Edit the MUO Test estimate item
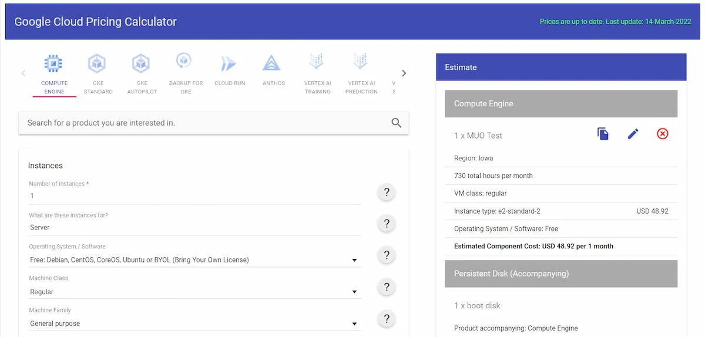Screen dimensions: 705x337 tap(633, 134)
